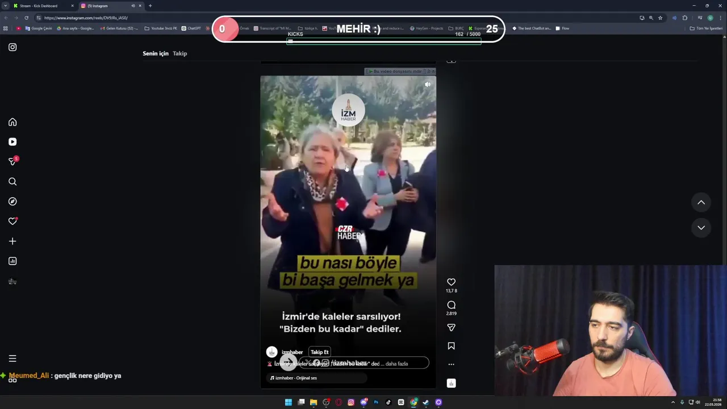The height and width of the screenshot is (409, 727).
Task: Bookmark this page with star icon
Action: [660, 18]
